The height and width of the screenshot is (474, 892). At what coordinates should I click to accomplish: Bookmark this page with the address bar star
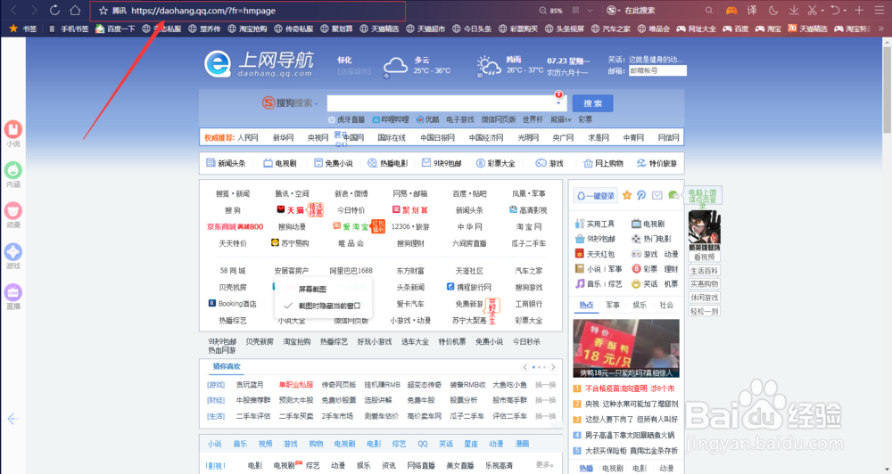click(x=103, y=10)
